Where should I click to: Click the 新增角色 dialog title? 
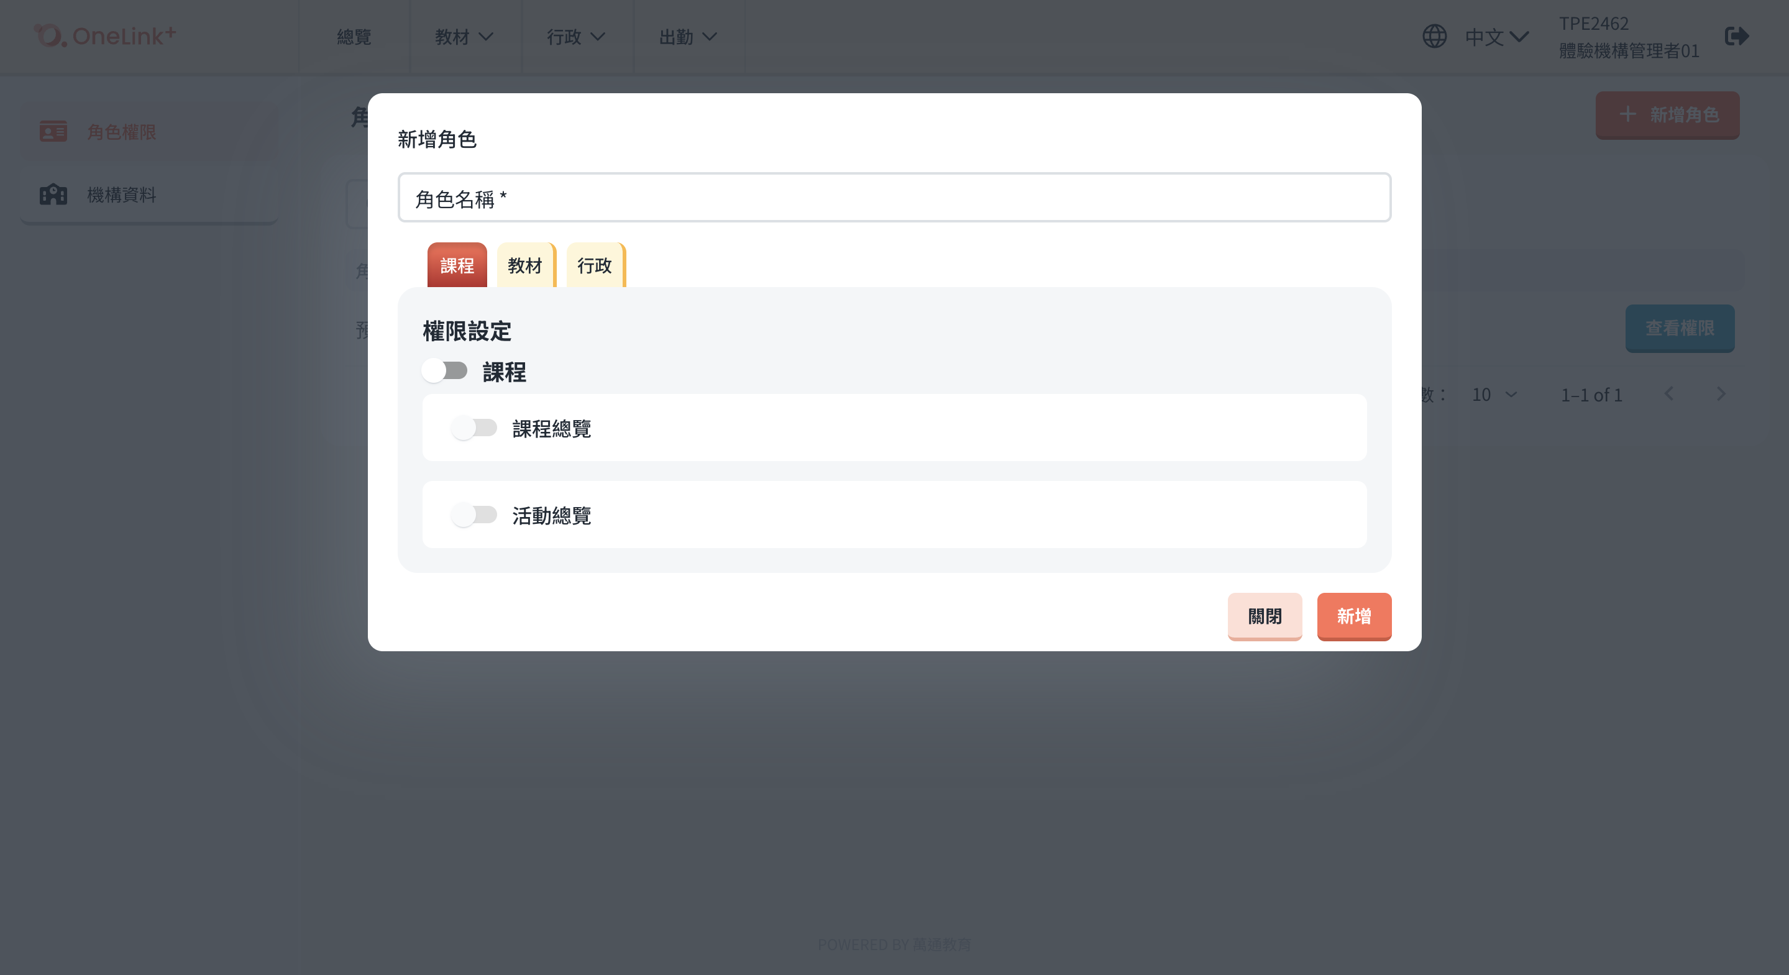(437, 140)
